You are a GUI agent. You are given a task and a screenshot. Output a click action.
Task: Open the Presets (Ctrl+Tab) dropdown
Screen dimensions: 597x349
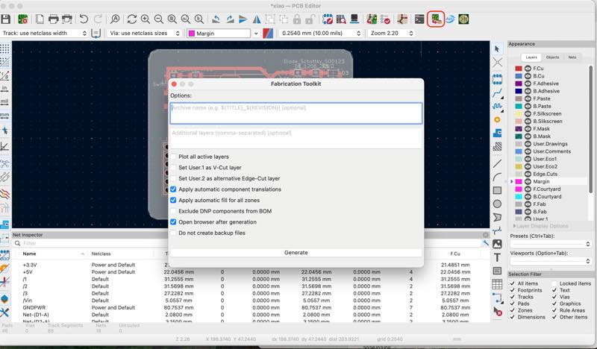(550, 244)
